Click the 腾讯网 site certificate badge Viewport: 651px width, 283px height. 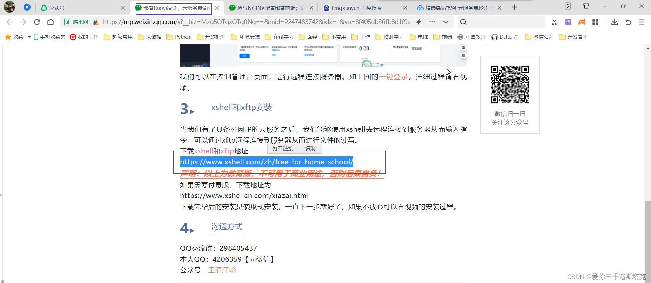click(x=77, y=22)
